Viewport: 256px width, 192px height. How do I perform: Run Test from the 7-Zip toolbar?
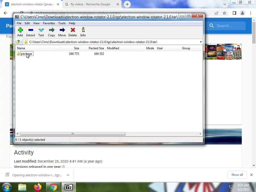click(x=41, y=32)
